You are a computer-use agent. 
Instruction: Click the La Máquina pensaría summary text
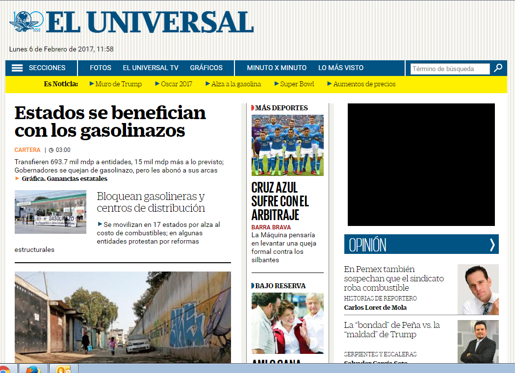pyautogui.click(x=284, y=248)
